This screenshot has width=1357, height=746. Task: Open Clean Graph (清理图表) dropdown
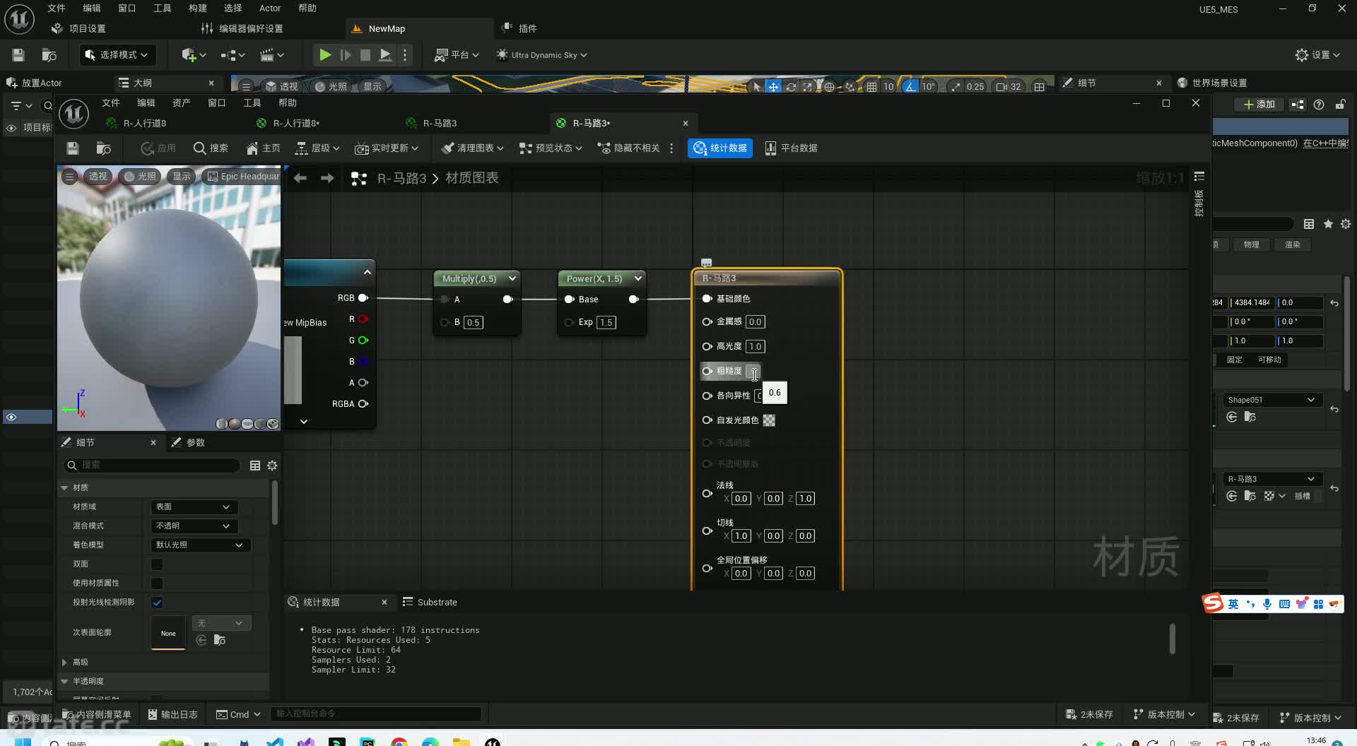(472, 148)
